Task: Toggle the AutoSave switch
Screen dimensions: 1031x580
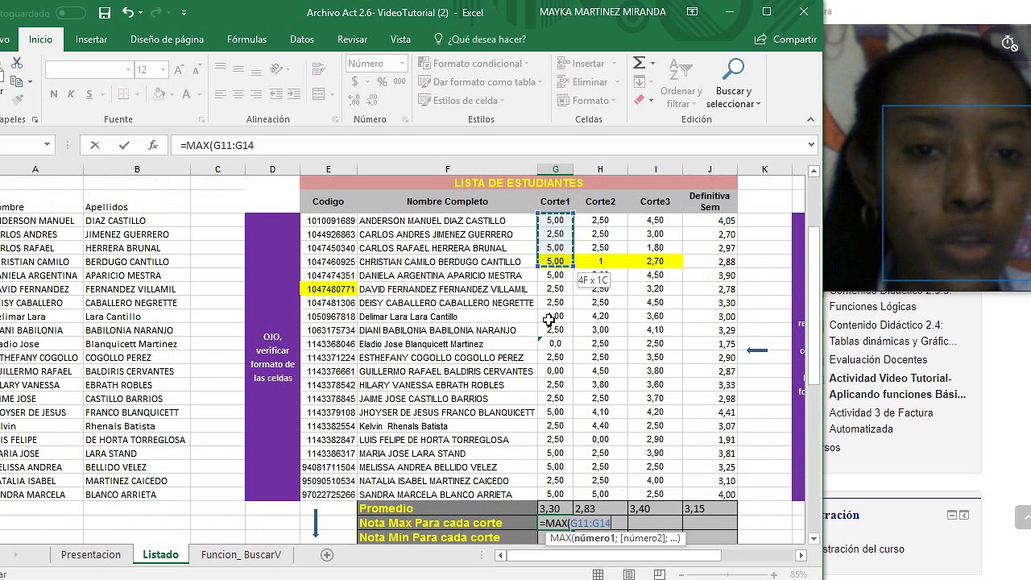Action: pos(70,13)
